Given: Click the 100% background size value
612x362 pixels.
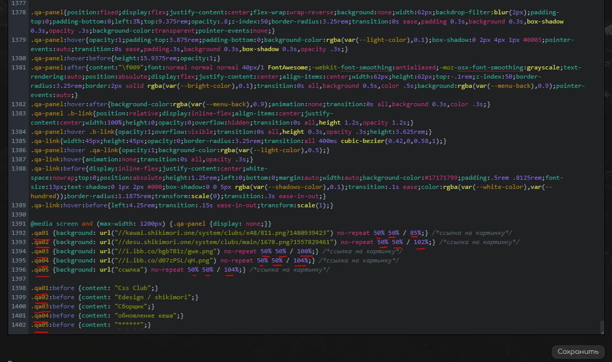Looking at the screenshot, I should tap(304, 251).
